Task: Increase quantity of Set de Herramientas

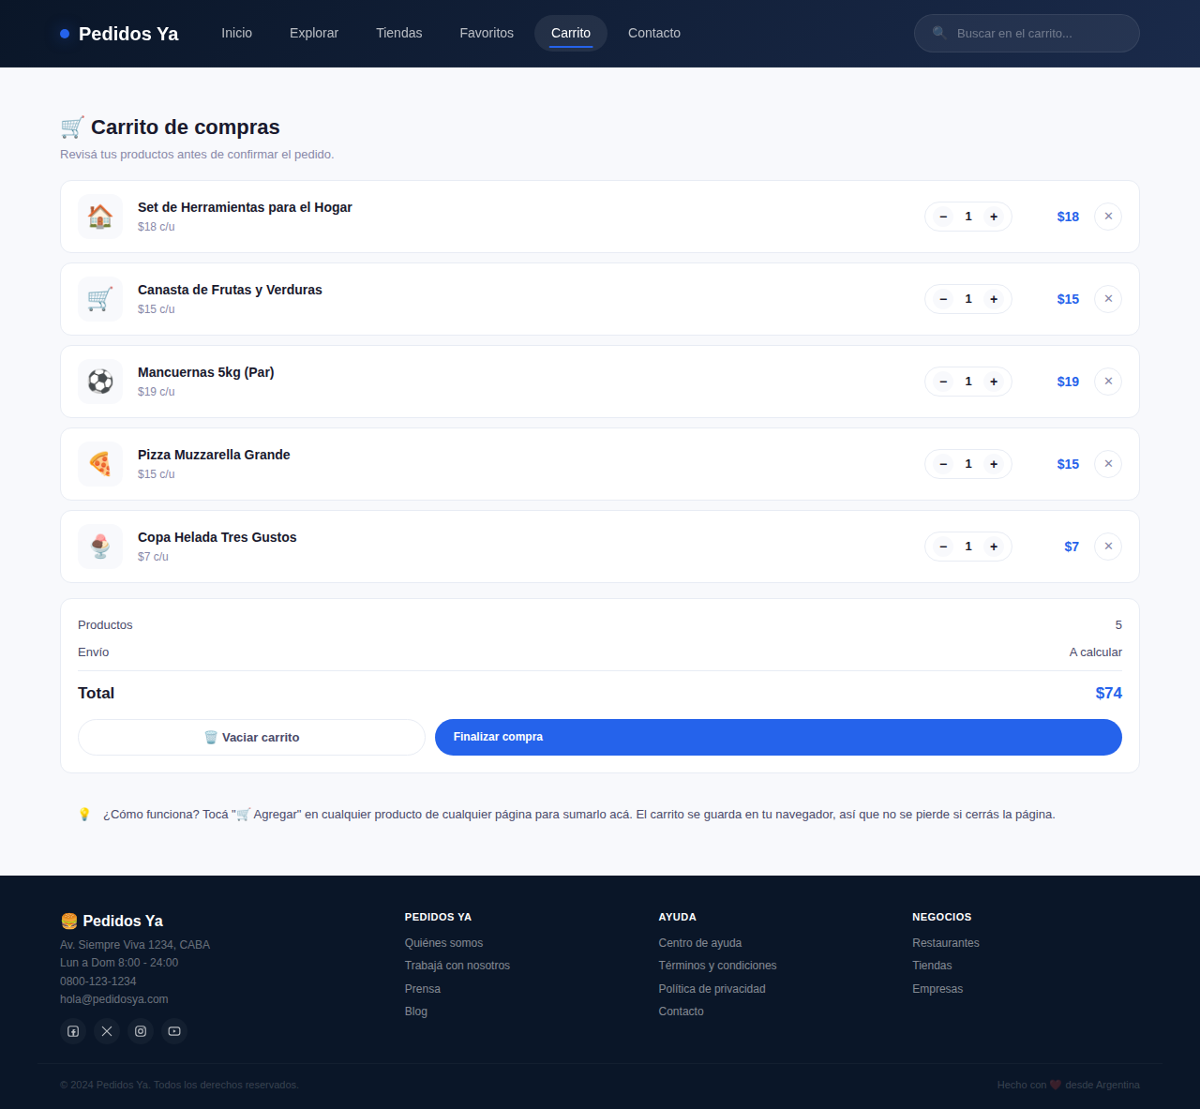Action: [x=994, y=217]
